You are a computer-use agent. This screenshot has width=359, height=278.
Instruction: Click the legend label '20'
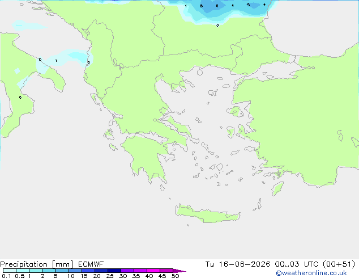97,276
